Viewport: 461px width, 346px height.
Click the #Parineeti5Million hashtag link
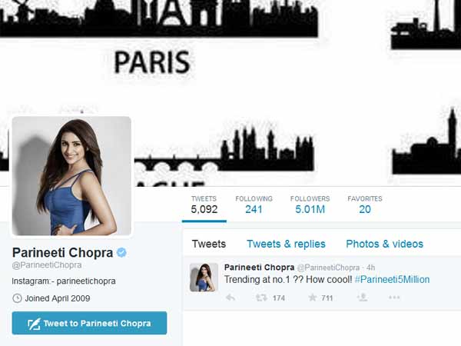pos(392,279)
